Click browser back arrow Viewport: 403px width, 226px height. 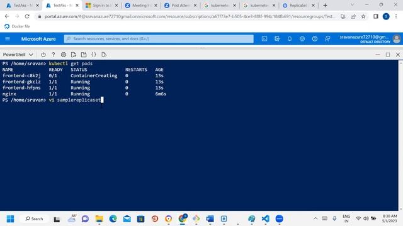click(7, 16)
